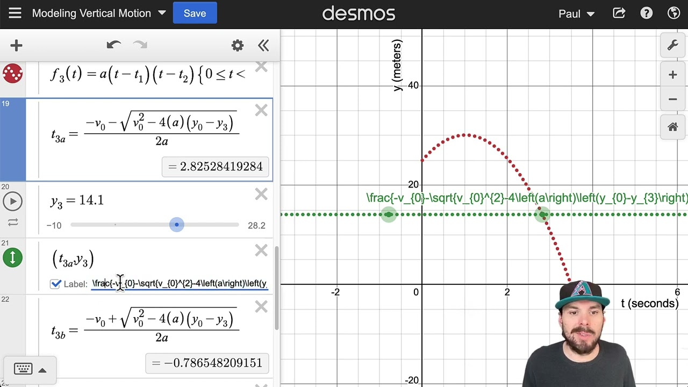688x387 pixels.
Task: Delete the f3(t) expression
Action: click(x=261, y=67)
